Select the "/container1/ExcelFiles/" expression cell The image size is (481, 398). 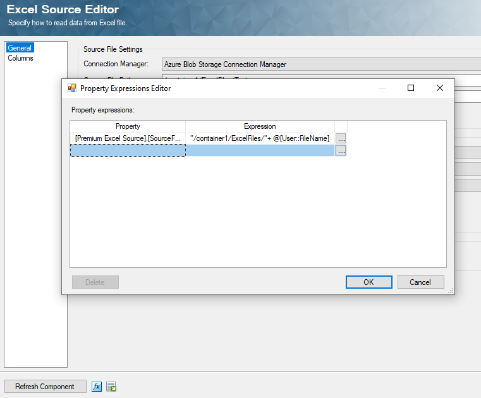tap(260, 138)
